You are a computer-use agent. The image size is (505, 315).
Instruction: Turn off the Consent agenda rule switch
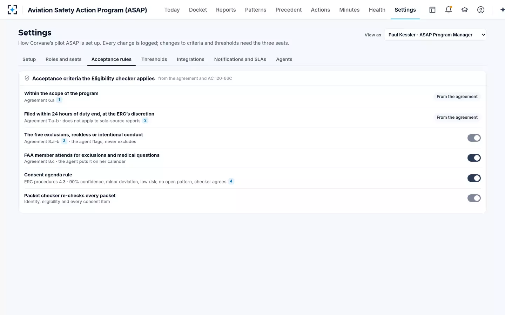(x=474, y=178)
